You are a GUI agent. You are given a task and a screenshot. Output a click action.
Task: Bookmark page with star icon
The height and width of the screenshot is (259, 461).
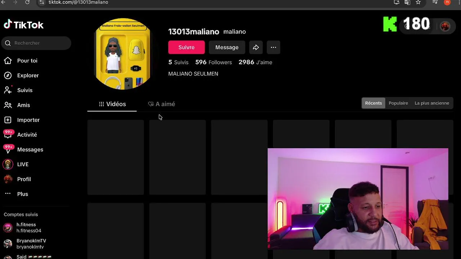tap(418, 2)
